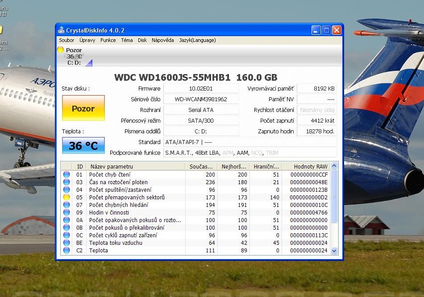Click the CrystalDiskInfo title bar app icon

point(62,30)
